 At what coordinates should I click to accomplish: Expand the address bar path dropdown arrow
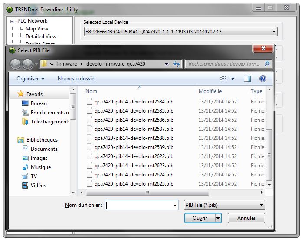pos(167,64)
